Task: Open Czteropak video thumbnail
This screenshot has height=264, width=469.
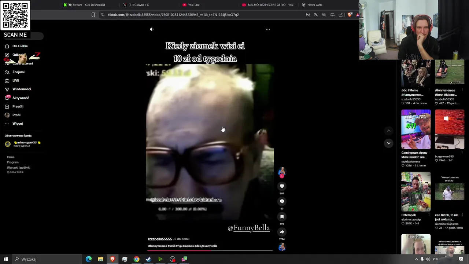Action: pyautogui.click(x=416, y=192)
